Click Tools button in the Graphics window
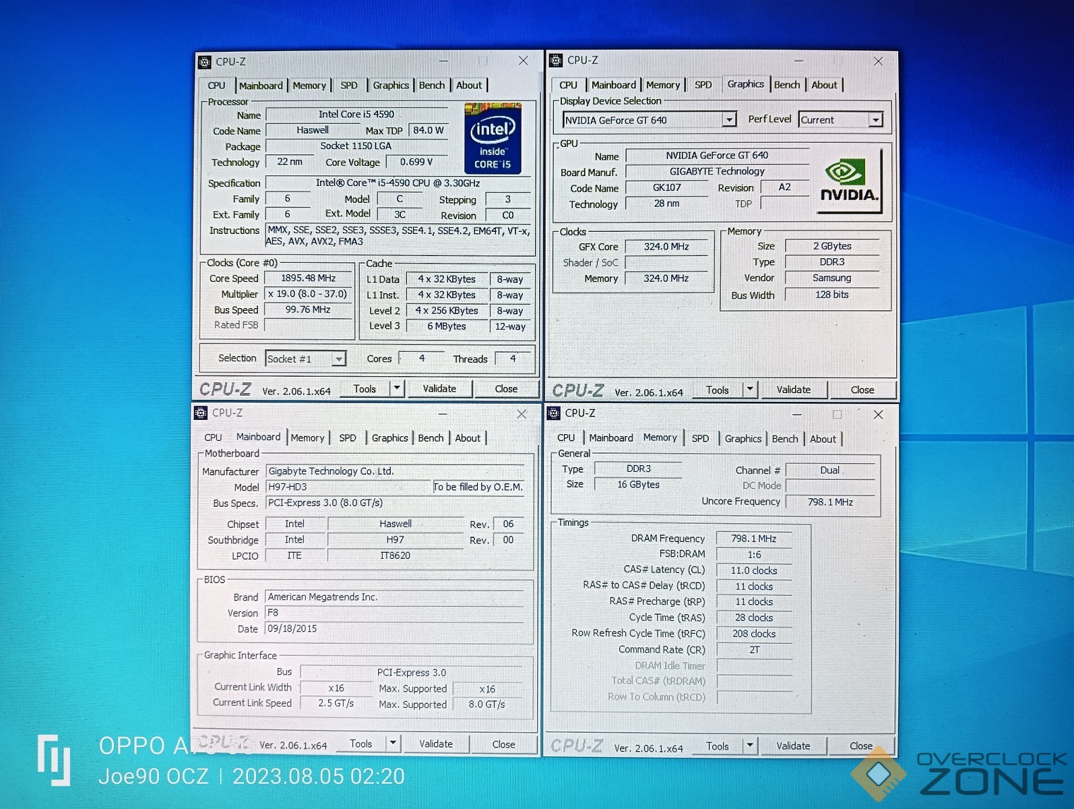The image size is (1074, 809). click(x=717, y=390)
